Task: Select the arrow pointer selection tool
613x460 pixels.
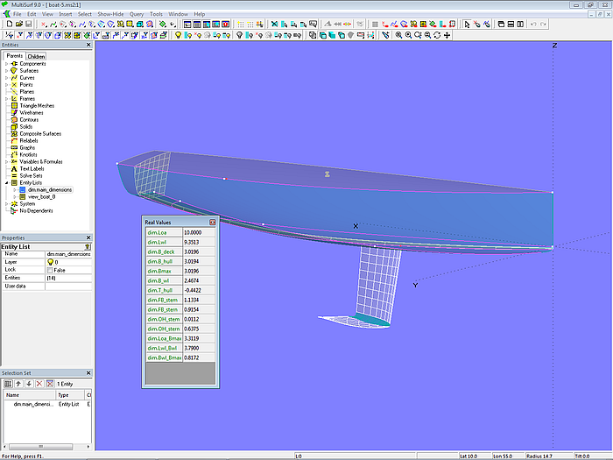Action: tap(468, 25)
